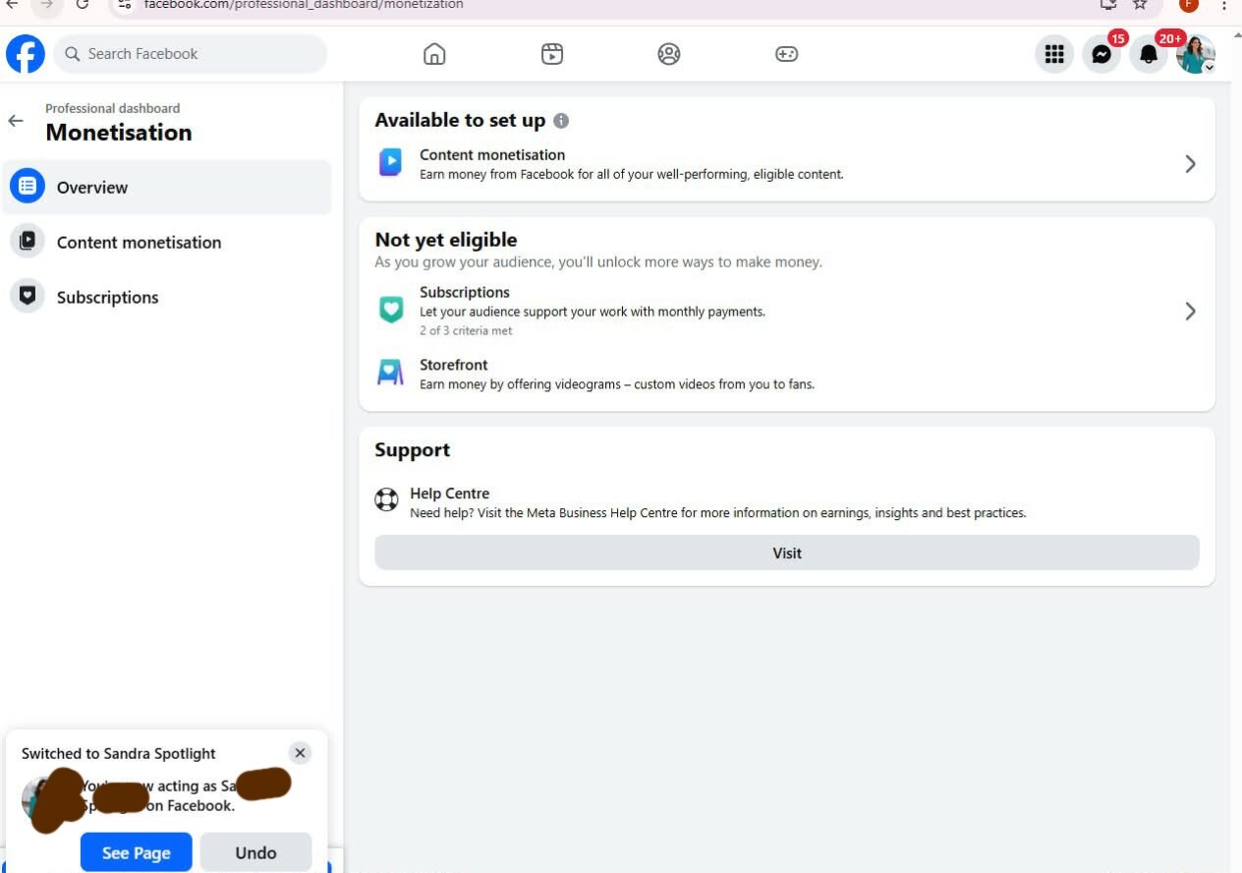Select Subscriptions in the sidebar
Viewport: 1242px width, 873px height.
(x=167, y=297)
